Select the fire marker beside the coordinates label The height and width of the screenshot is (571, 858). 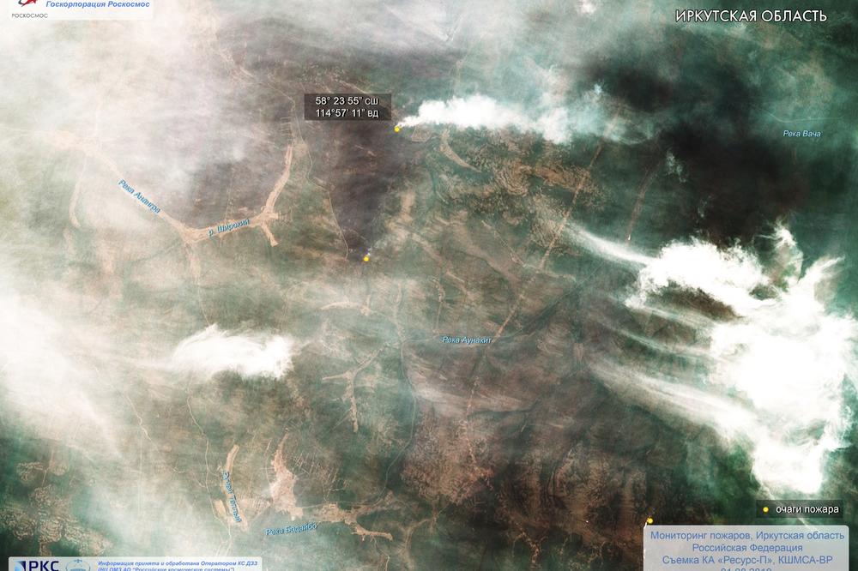click(397, 129)
